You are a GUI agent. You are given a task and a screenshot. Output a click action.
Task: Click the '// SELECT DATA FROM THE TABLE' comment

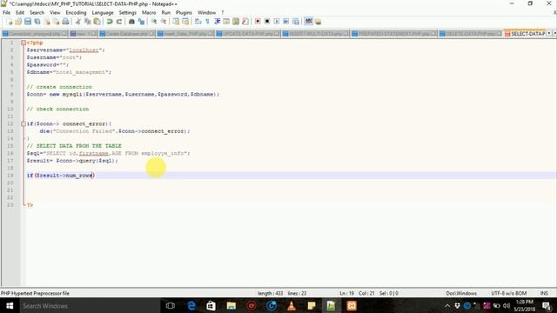click(74, 146)
